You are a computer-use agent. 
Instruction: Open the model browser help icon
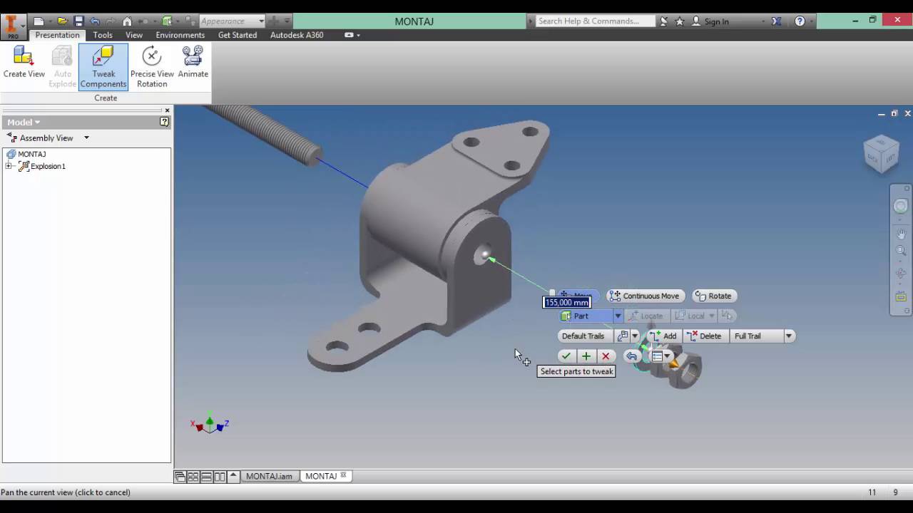pos(164,122)
